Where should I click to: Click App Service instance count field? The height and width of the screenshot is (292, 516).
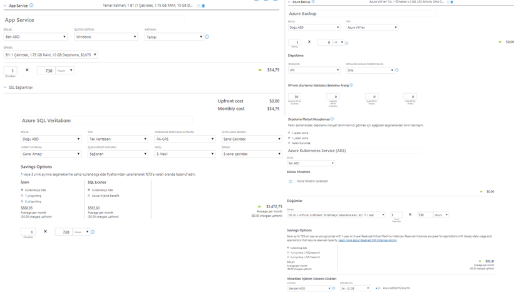pos(11,71)
